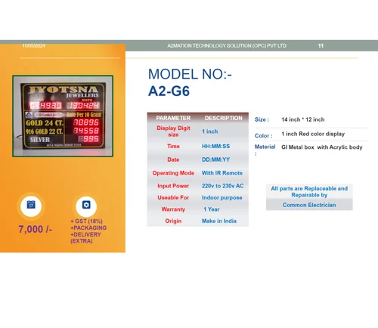
Task: Click the 'Make in India' value
Action: click(x=219, y=221)
